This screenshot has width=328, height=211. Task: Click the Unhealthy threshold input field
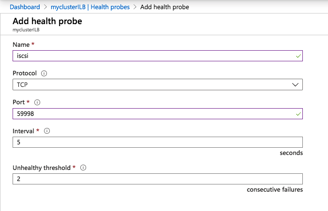click(x=158, y=179)
